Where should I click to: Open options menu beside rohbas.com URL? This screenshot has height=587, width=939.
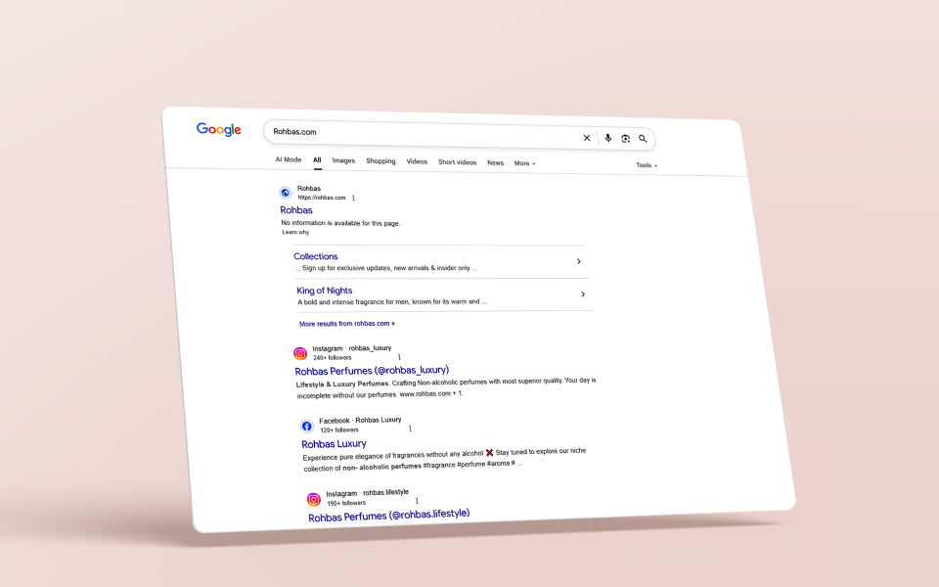pyautogui.click(x=353, y=198)
